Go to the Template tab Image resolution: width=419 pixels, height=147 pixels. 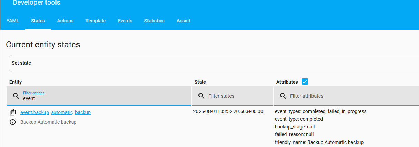pyautogui.click(x=95, y=21)
